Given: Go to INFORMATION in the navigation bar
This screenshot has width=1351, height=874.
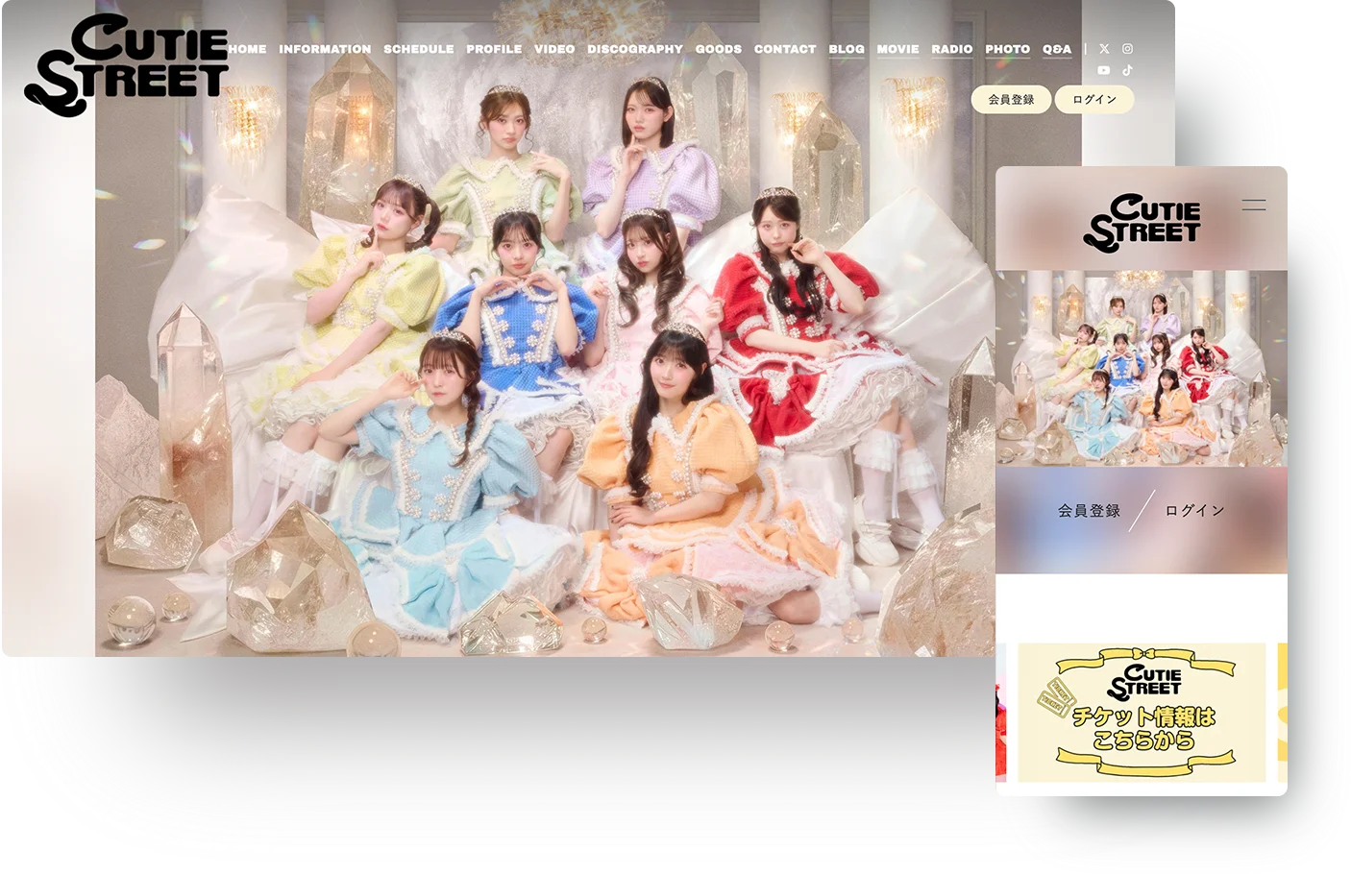Looking at the screenshot, I should (x=325, y=49).
